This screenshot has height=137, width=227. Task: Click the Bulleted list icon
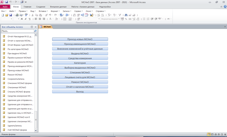pyautogui.click(x=144, y=19)
